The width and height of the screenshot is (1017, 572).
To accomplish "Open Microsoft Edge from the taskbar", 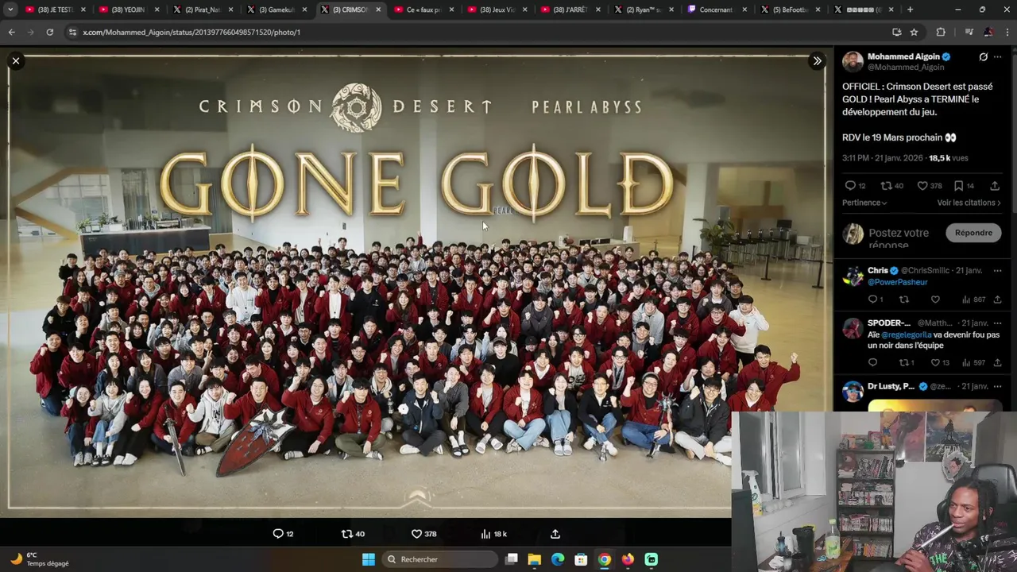I will 558,559.
